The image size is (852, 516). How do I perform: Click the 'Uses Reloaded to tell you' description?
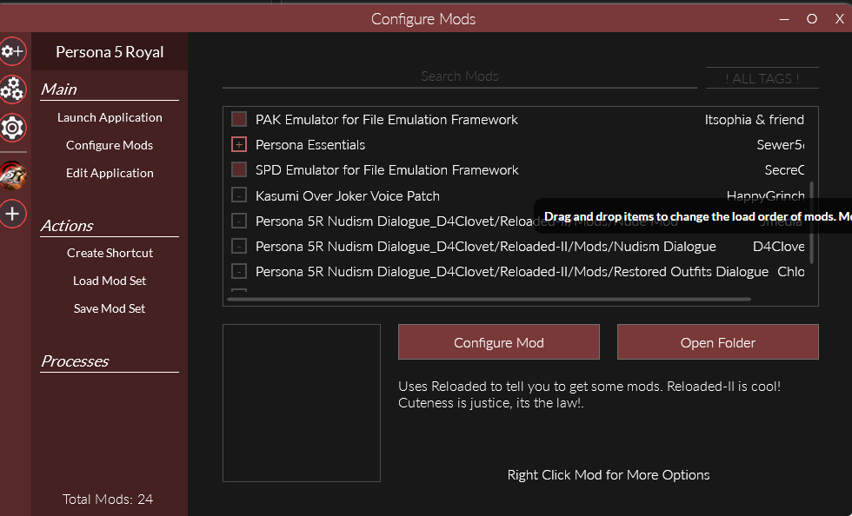(589, 394)
